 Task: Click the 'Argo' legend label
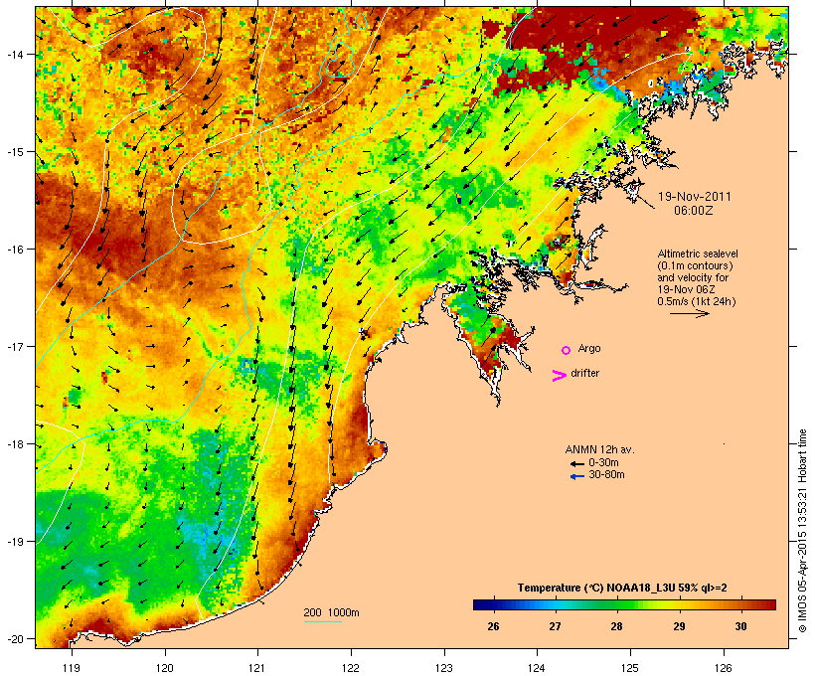[x=589, y=349]
